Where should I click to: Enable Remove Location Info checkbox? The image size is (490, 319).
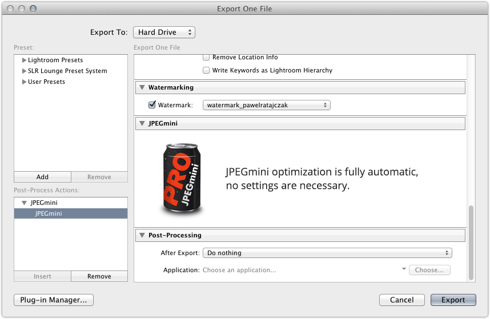206,57
